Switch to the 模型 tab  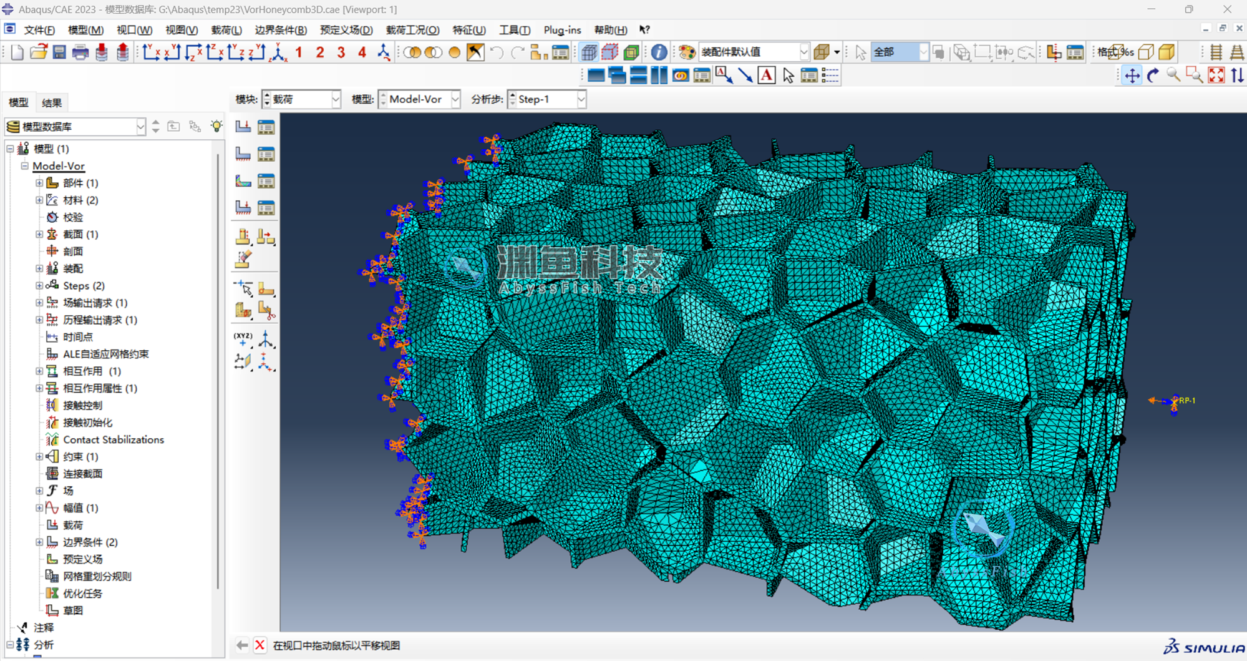[18, 103]
